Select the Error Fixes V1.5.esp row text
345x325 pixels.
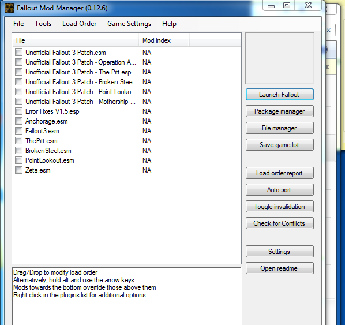[x=52, y=111]
